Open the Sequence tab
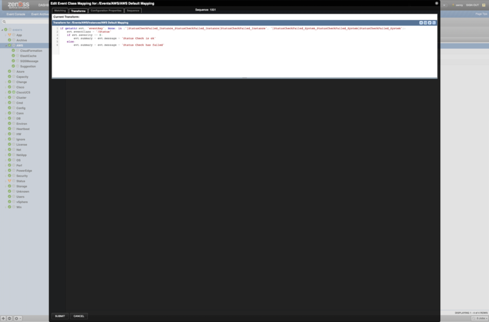 pyautogui.click(x=133, y=10)
